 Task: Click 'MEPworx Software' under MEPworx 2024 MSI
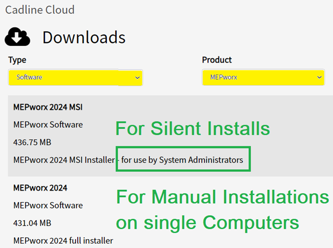pyautogui.click(x=48, y=125)
